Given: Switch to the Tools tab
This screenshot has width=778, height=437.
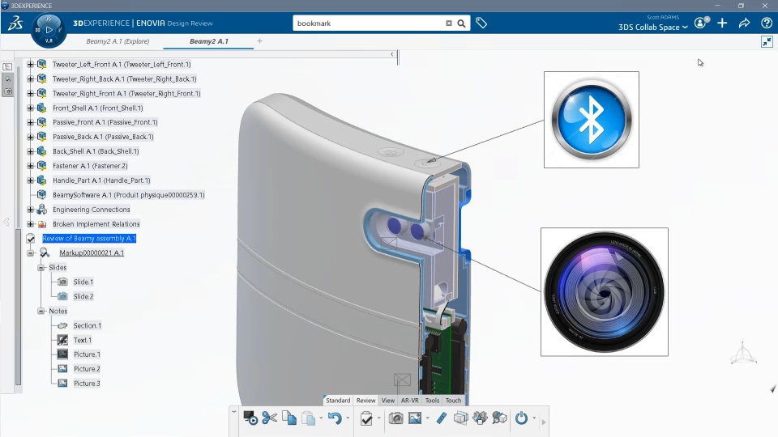Looking at the screenshot, I should [432, 401].
